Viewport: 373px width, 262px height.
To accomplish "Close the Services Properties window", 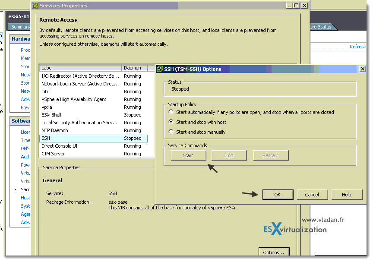I will (304, 6).
